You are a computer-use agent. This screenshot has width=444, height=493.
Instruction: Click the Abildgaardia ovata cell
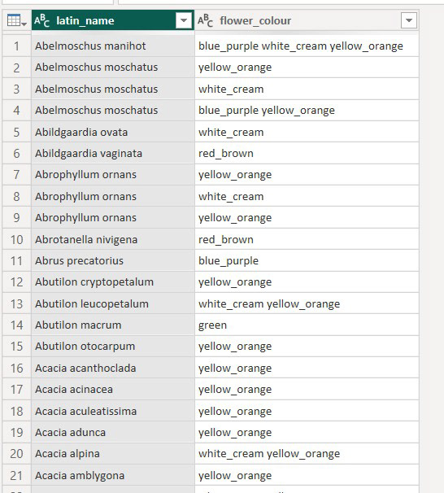[113, 132]
